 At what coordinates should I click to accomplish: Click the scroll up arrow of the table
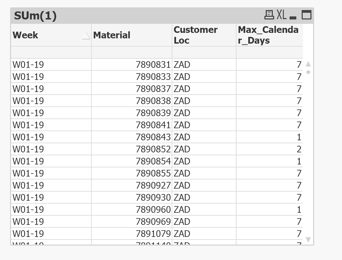(308, 64)
